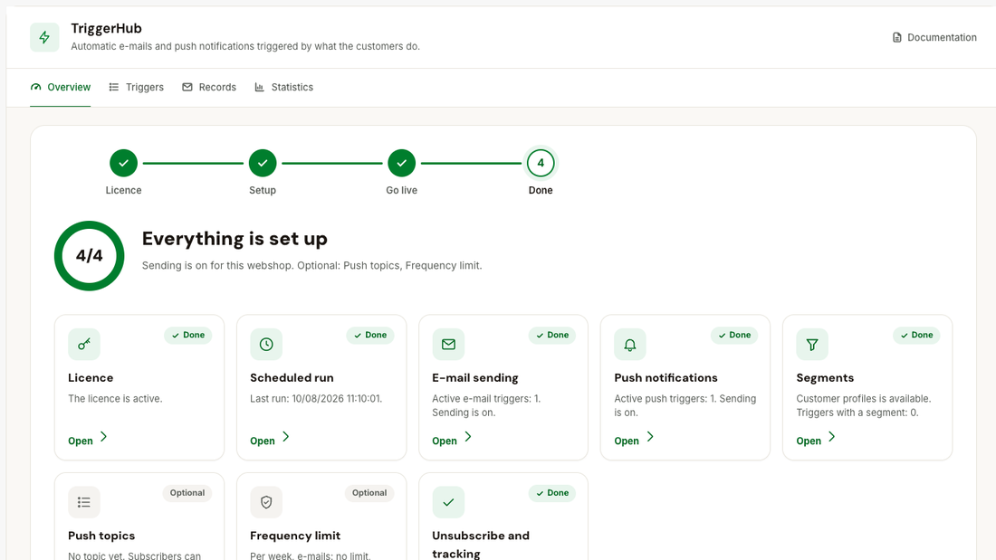Click the chevron beside Open on Licence card

(x=103, y=437)
